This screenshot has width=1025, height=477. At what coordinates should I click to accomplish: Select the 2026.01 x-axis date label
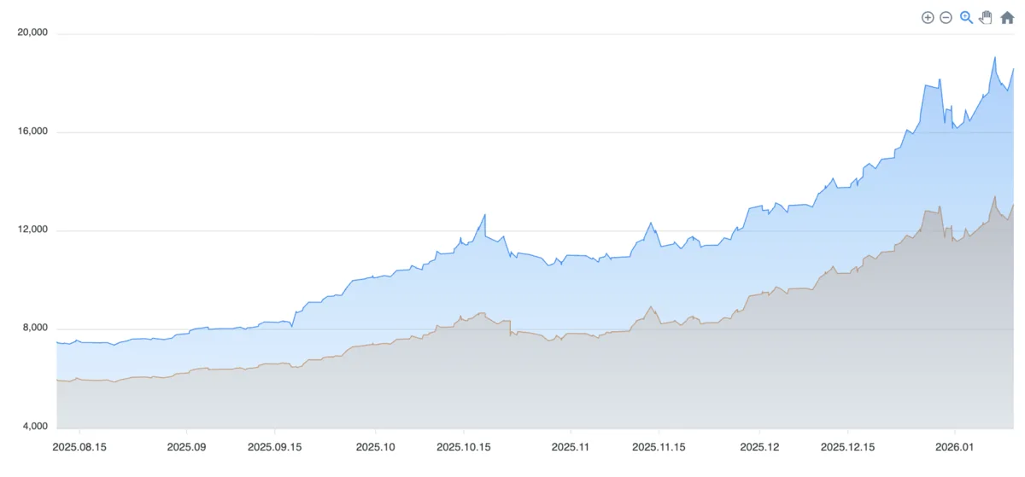pyautogui.click(x=954, y=446)
